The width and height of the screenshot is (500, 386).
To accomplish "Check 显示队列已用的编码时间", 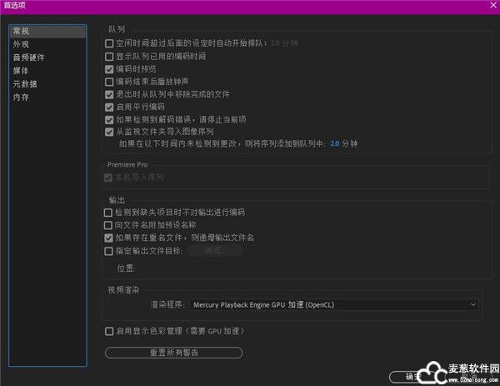I will [109, 56].
